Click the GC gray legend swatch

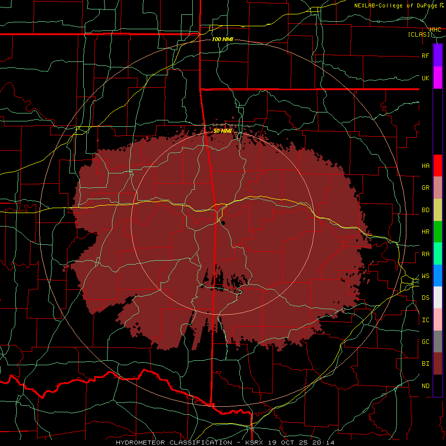pos(438,341)
